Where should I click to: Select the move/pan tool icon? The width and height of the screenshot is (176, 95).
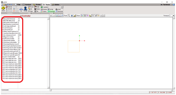[72, 16]
